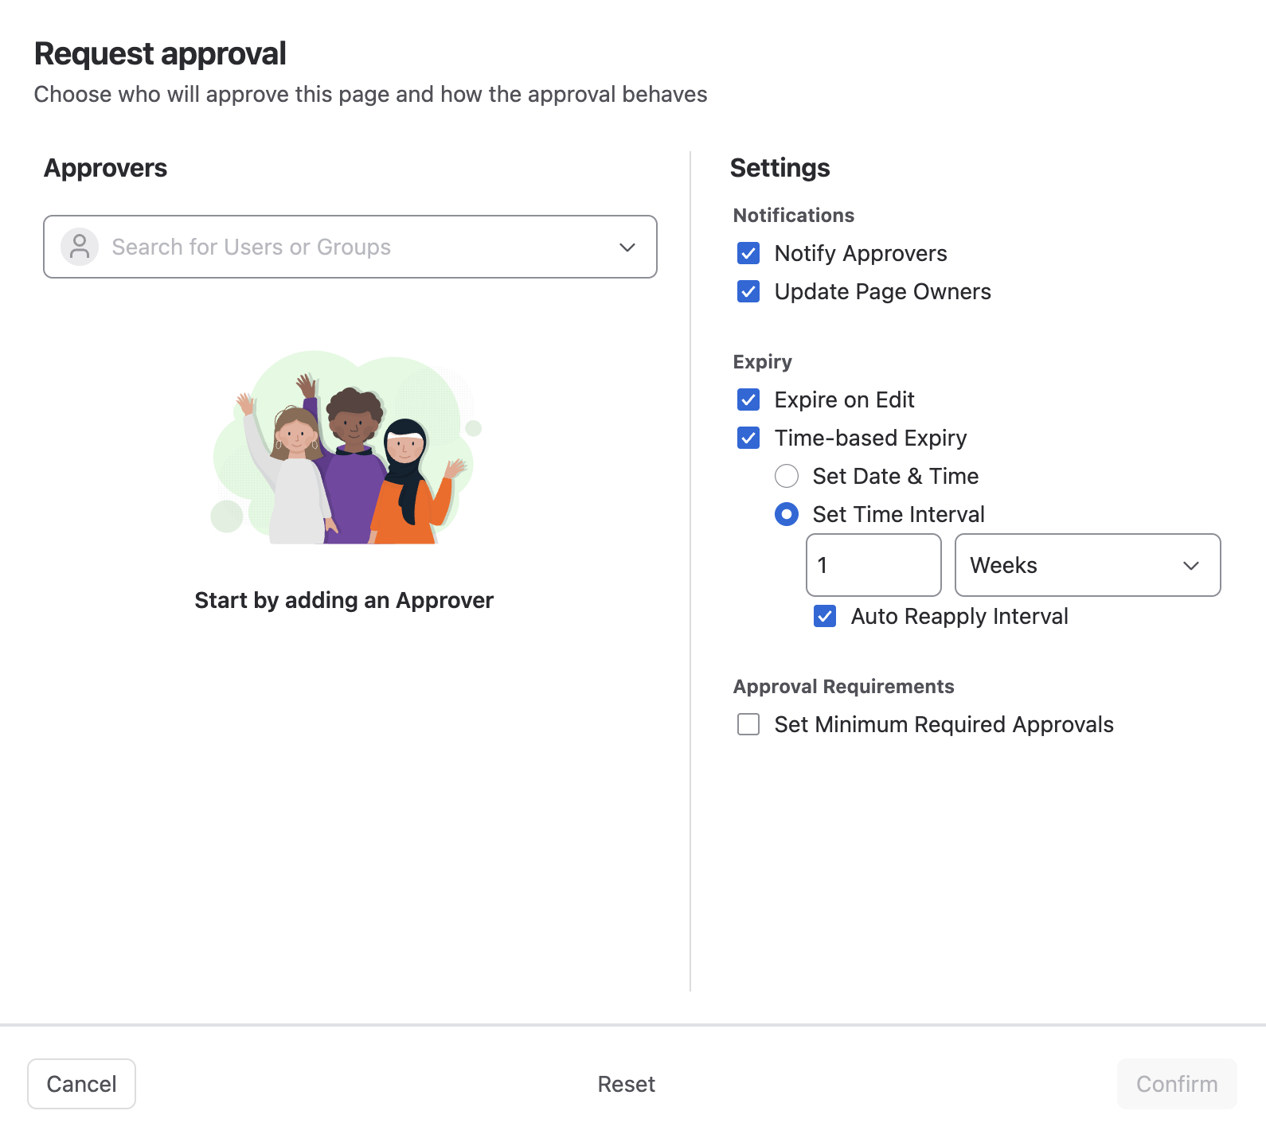The image size is (1266, 1138).
Task: Click the Request approval title
Action: (x=160, y=54)
